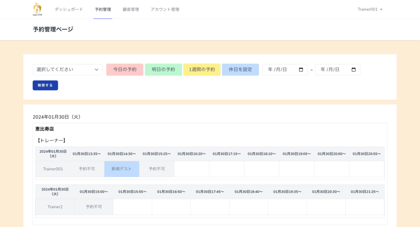Open アカウント管理 tab

point(164,9)
